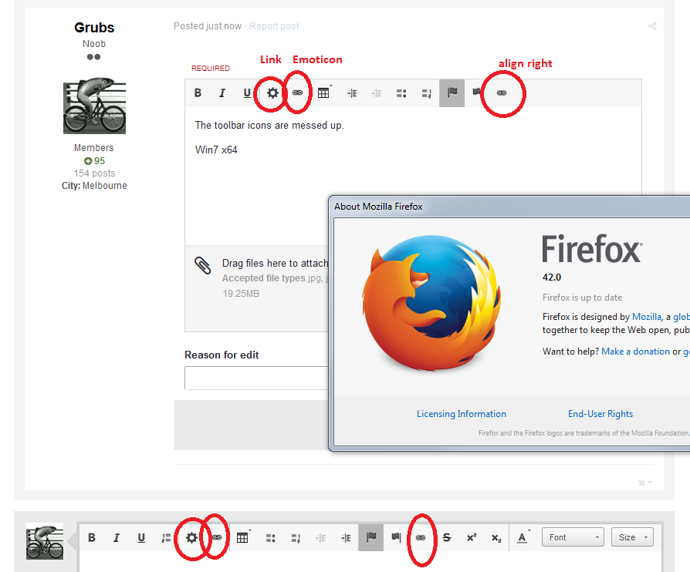Viewport: 690px width, 572px height.
Task: Insert numbered list via post edit toolbar
Action: 426,93
